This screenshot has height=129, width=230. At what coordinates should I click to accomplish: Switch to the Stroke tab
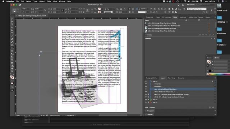(209, 58)
